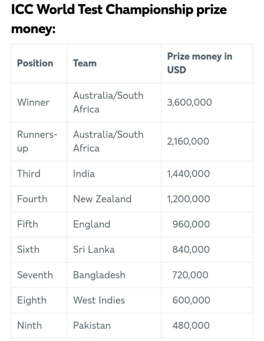Select the Pakistan team cell
Image resolution: width=264 pixels, height=341 pixels.
[x=92, y=326]
